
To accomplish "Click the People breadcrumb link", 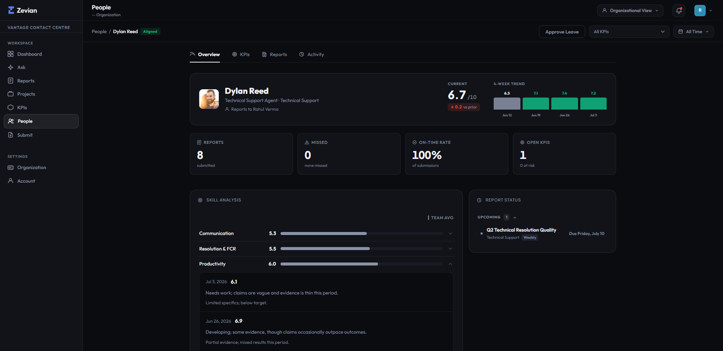I will tap(99, 32).
